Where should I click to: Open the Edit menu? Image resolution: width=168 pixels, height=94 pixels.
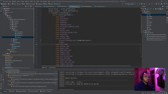coord(7,1)
